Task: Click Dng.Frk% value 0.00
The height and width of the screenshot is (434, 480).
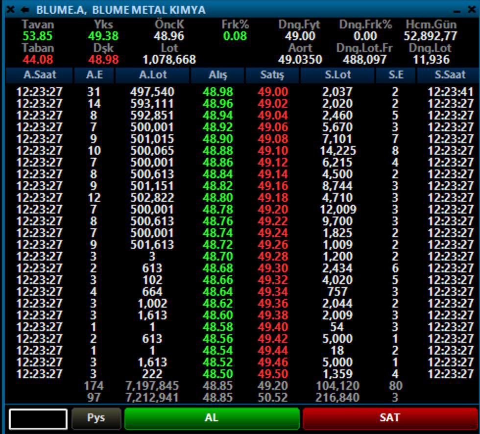Action: pyautogui.click(x=365, y=36)
